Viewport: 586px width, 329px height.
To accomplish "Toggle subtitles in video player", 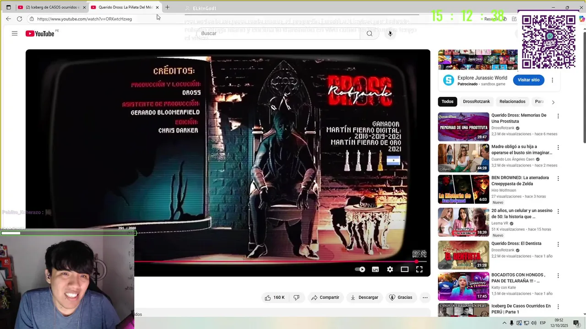I will (x=375, y=269).
